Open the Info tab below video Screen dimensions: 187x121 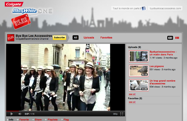(x=10, y=120)
